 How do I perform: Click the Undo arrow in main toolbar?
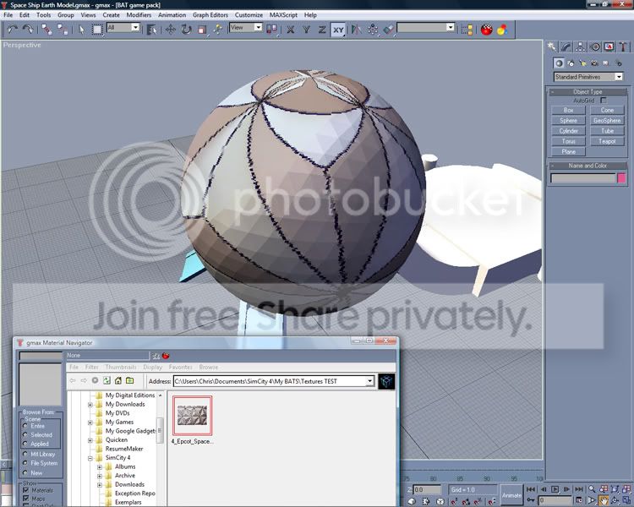coord(12,29)
